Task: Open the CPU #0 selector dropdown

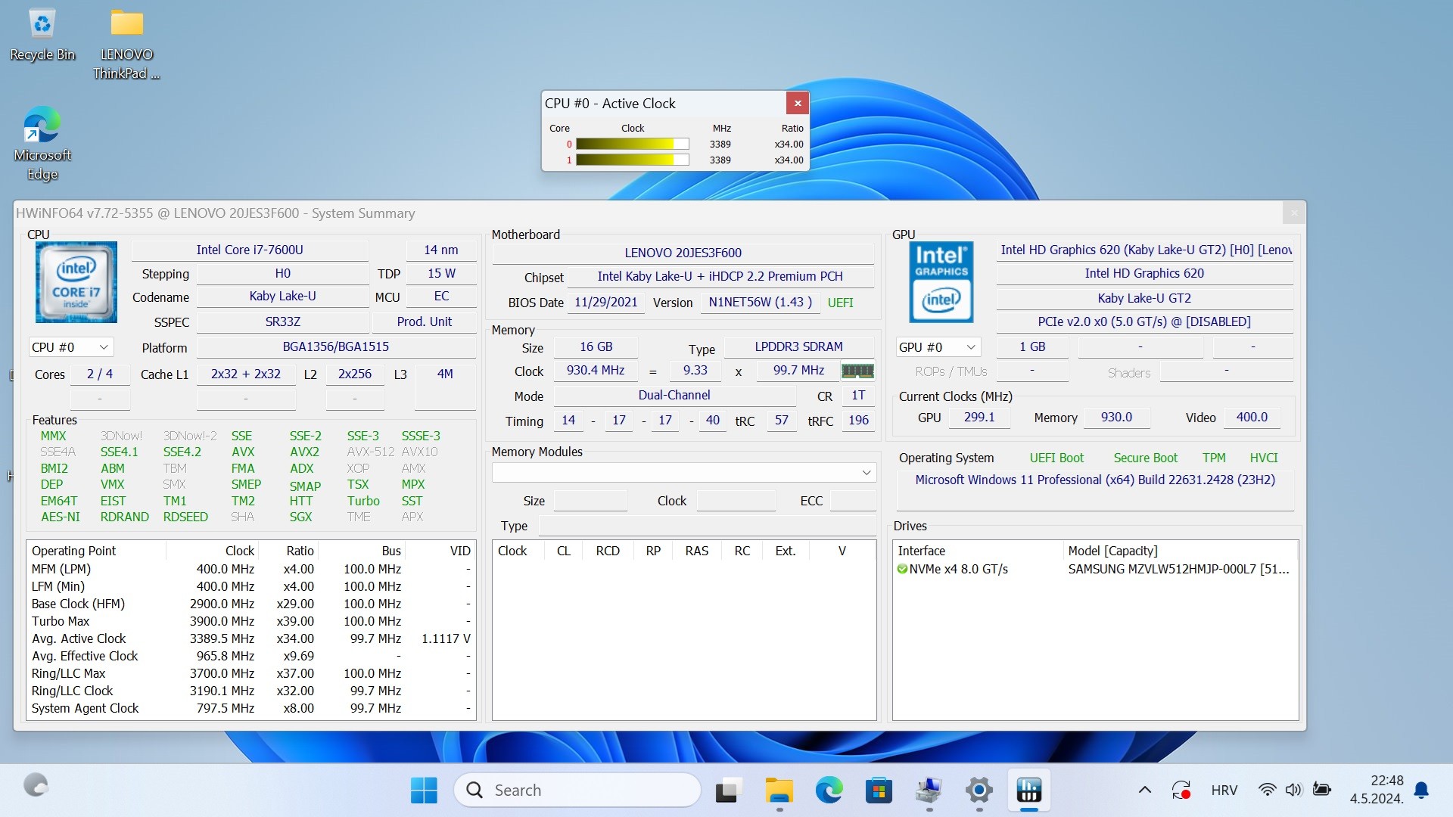Action: (71, 347)
